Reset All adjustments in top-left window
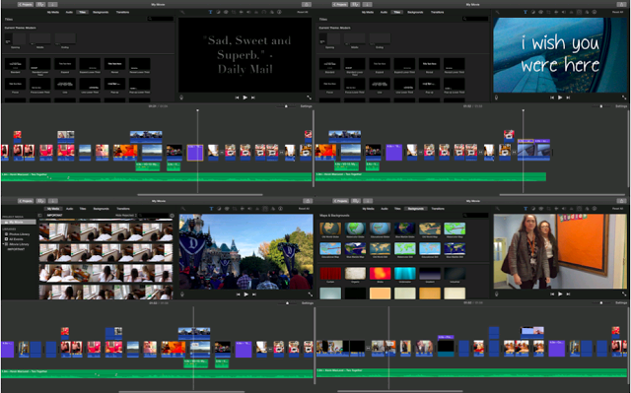The height and width of the screenshot is (393, 631). click(x=303, y=12)
